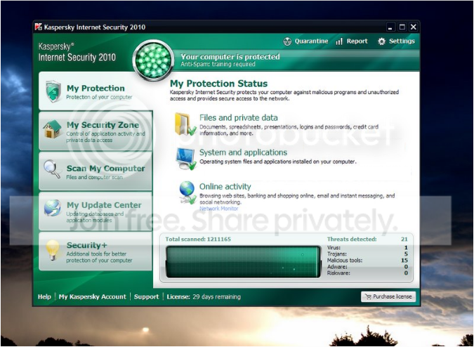Click the Kaspersky logo in title bar

39,27
